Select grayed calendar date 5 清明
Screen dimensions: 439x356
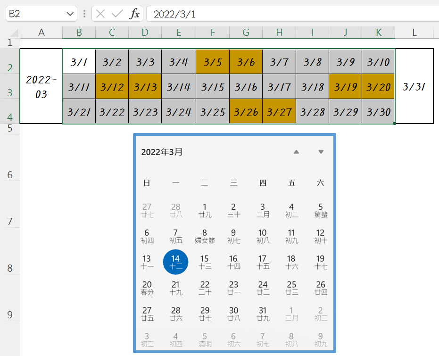205,340
